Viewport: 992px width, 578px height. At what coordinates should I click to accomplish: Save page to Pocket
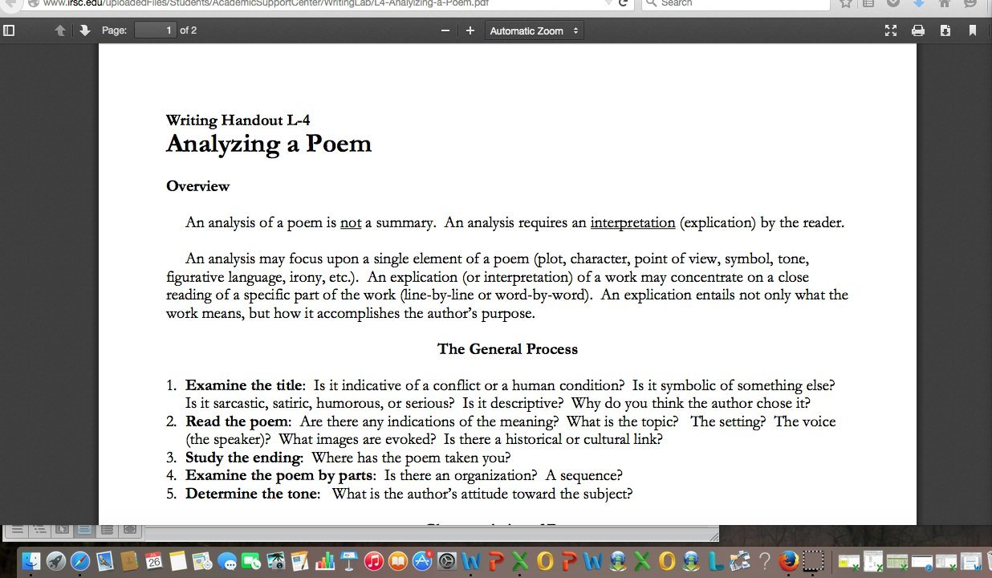click(x=893, y=3)
